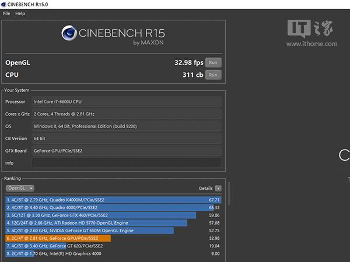This screenshot has height=262, width=350.
Task: Click the Cinebench icon in the title bar
Action: (x=3, y=5)
